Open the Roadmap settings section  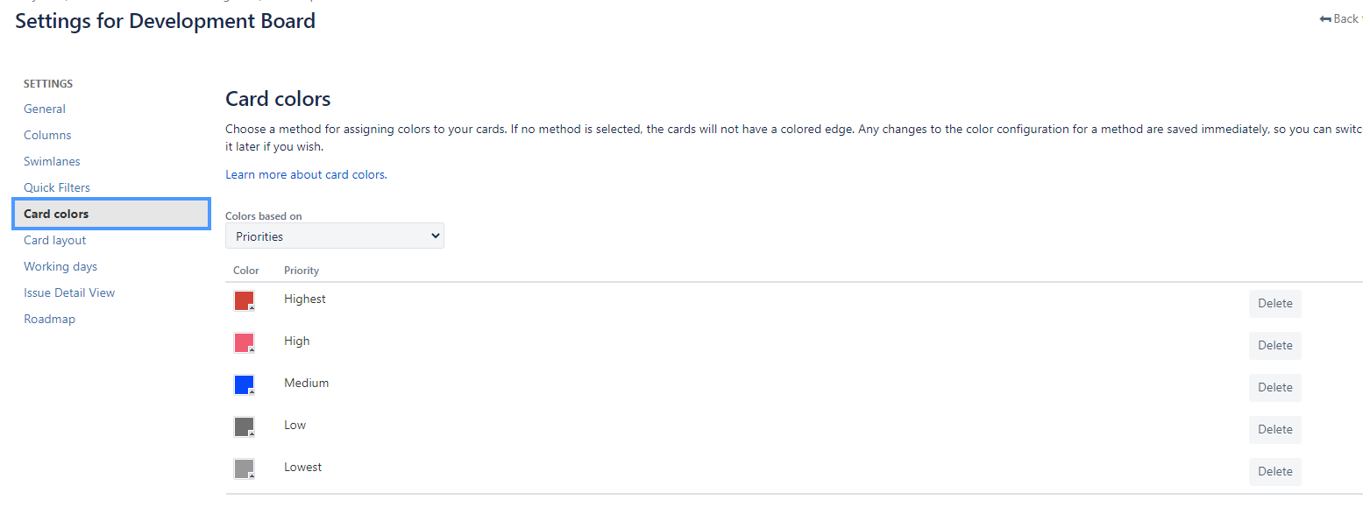pyautogui.click(x=49, y=319)
